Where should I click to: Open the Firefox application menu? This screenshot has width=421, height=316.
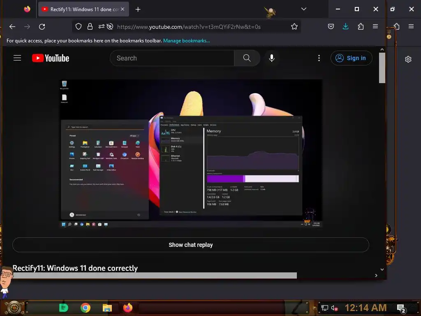tap(375, 26)
